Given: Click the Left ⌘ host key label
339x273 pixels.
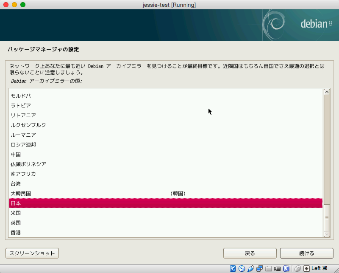Looking at the screenshot, I should [x=320, y=268].
